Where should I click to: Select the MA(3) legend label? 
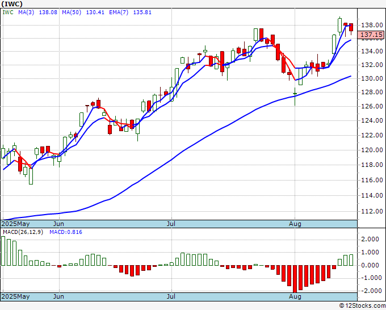tap(26, 12)
